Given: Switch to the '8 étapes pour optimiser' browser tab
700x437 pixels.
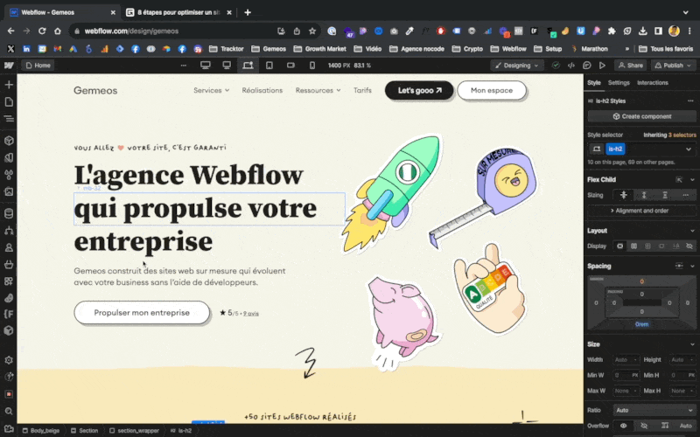Looking at the screenshot, I should pos(178,12).
